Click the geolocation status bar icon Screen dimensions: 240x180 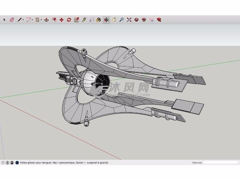click(x=3, y=162)
